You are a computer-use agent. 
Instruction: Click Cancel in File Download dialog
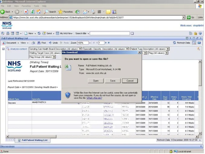click(130, 81)
